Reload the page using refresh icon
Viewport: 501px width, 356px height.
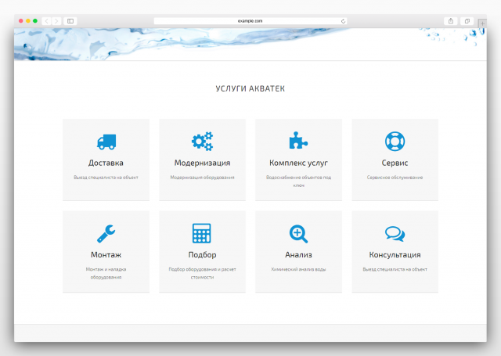(x=343, y=21)
